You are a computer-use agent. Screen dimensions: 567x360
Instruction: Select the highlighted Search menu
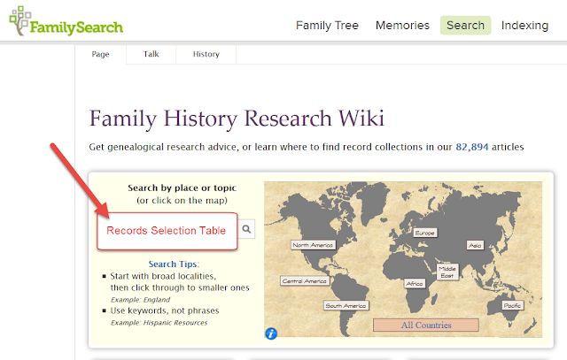[465, 26]
